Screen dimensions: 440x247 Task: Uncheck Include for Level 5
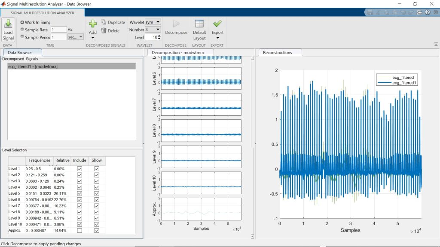[79, 194]
